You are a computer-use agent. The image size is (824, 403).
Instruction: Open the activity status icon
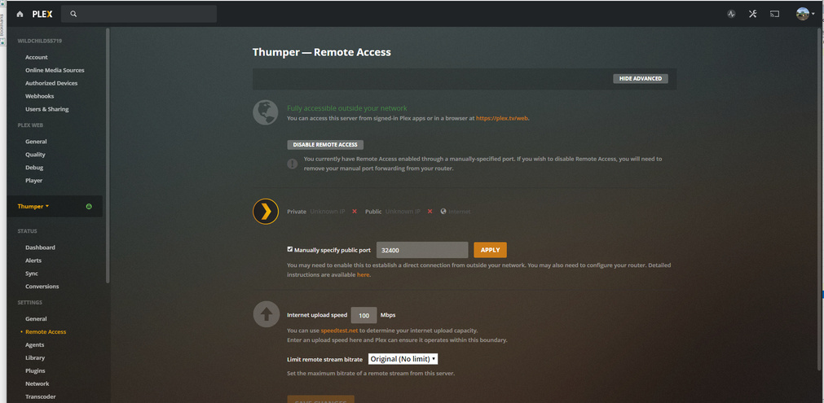(x=731, y=14)
